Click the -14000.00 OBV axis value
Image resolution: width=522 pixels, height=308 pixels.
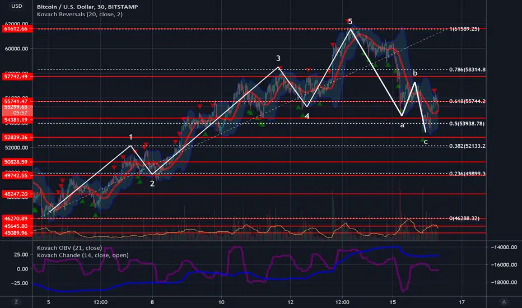pos(504,247)
